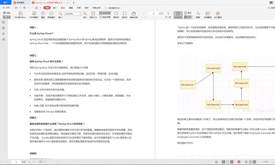Viewport: 275px width, 165px height.
Task: Open a new tab with plus
Action: tap(73, 3)
